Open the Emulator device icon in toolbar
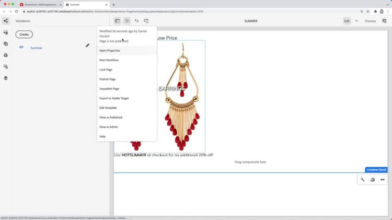This screenshot has width=392, height=220. (146, 21)
